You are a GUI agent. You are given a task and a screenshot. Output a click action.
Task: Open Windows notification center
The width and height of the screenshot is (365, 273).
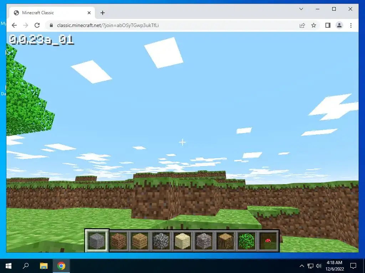pos(353,266)
